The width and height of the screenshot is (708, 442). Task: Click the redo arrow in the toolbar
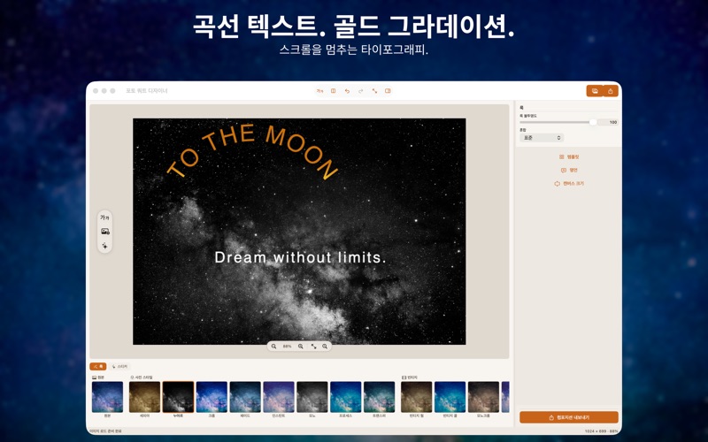click(x=361, y=91)
